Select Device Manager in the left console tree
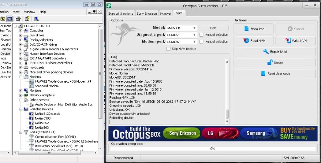 pos(5,54)
